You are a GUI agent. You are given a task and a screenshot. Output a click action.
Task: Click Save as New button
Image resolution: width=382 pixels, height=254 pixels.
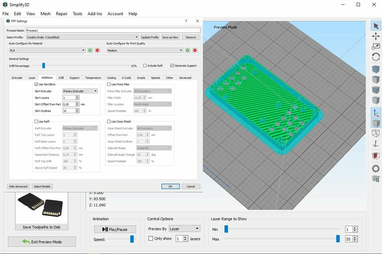pyautogui.click(x=170, y=37)
